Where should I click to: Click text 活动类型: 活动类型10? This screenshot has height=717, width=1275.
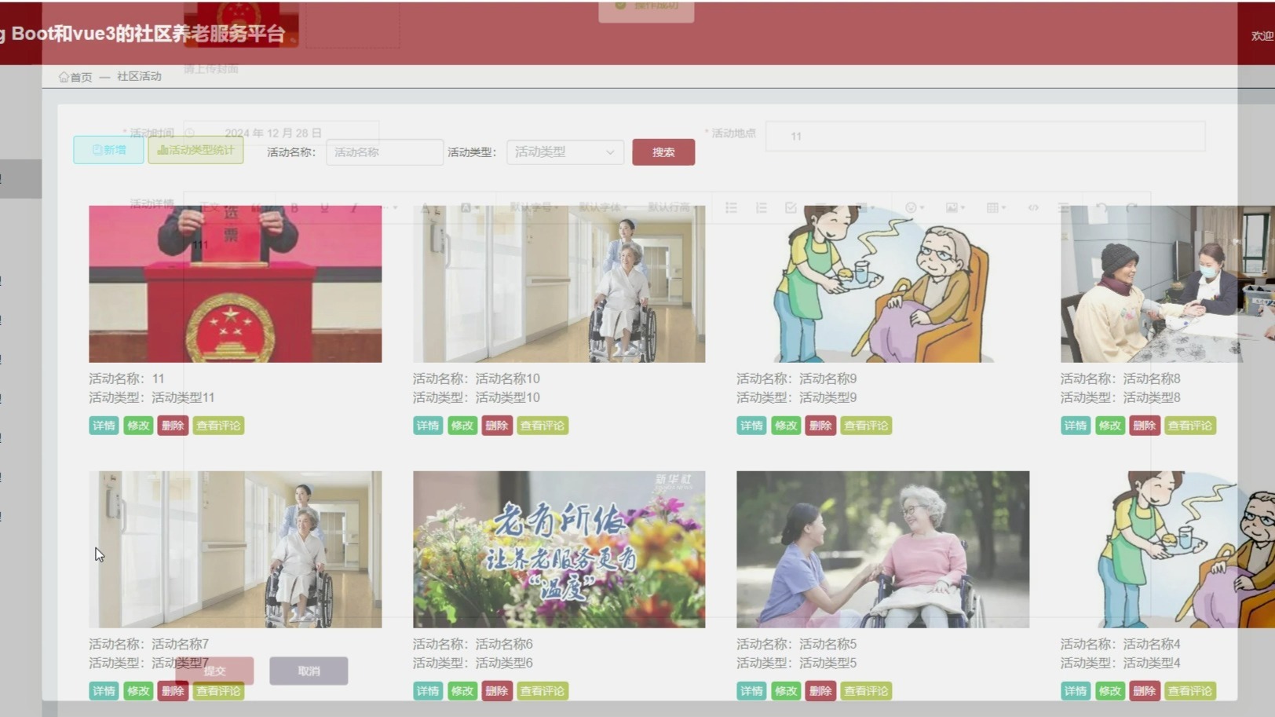(x=477, y=397)
